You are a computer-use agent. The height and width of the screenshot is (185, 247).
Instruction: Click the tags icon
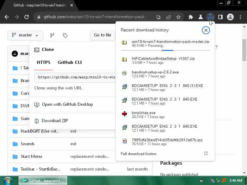(65, 35)
